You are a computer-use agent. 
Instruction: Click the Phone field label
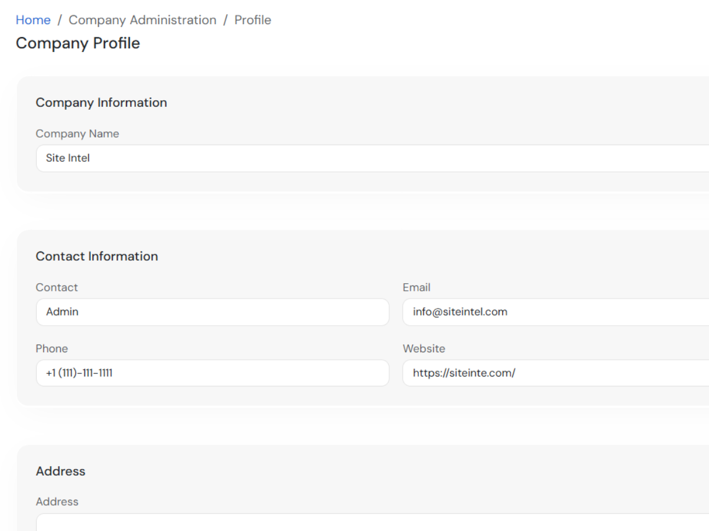(x=52, y=349)
